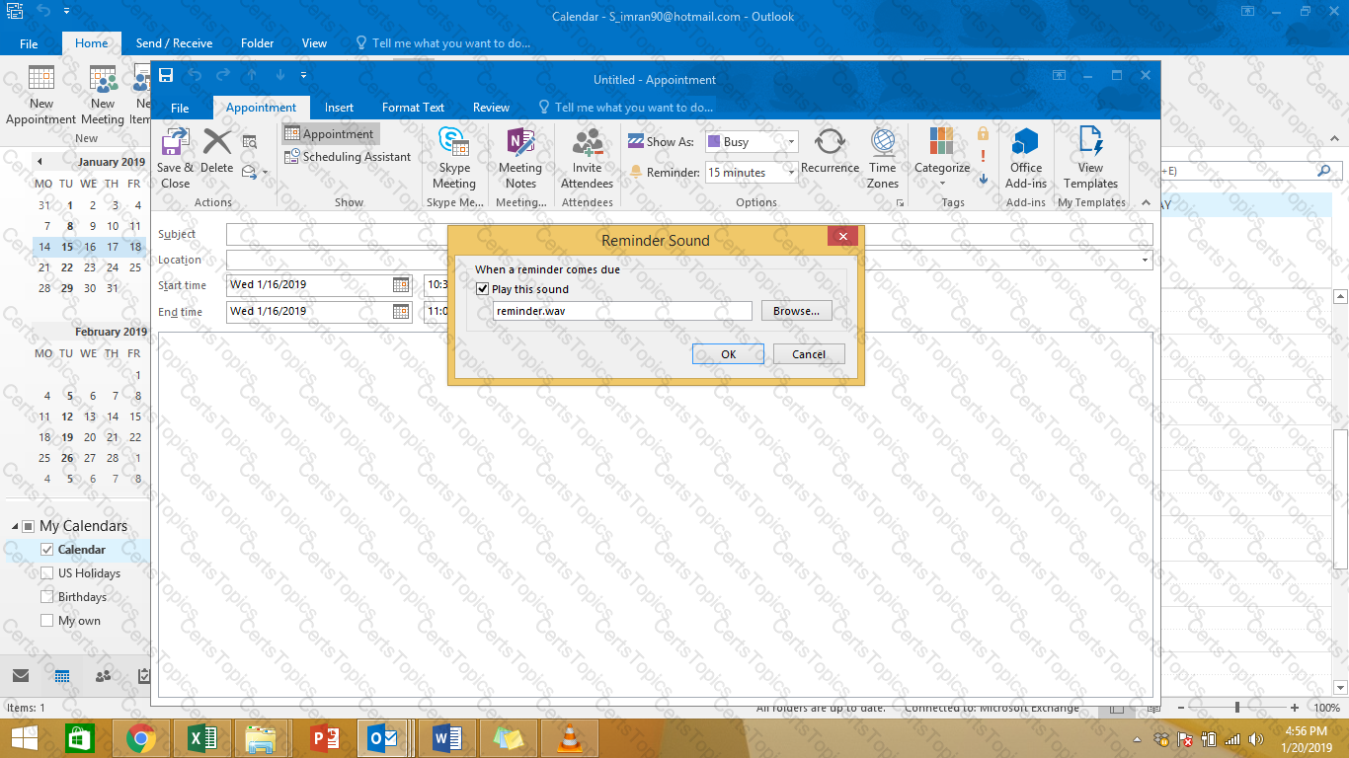Viewport: 1349px width, 758px height.
Task: Open Office Add-ins
Action: pos(1026,159)
